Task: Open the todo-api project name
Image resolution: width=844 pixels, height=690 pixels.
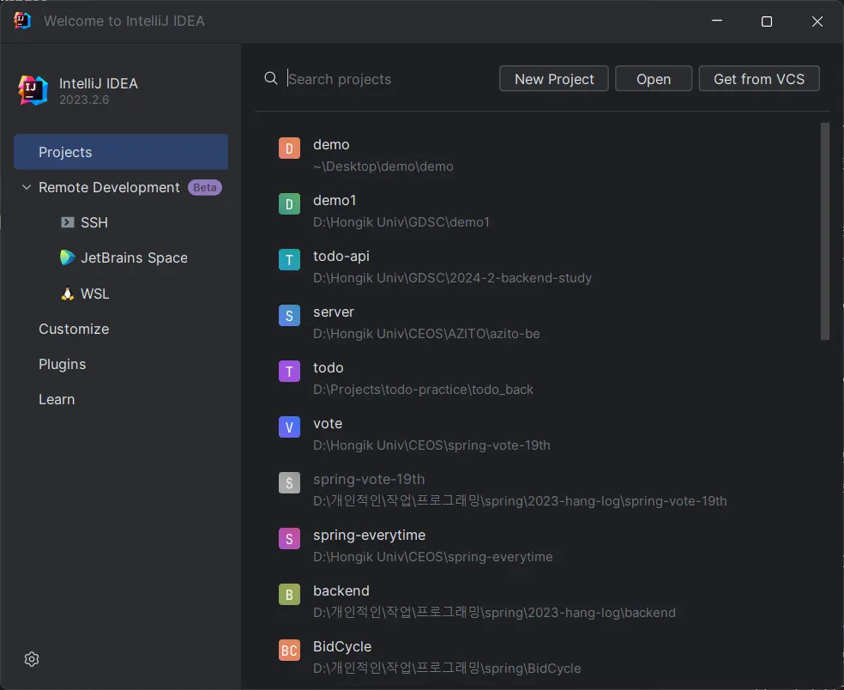Action: coord(341,256)
